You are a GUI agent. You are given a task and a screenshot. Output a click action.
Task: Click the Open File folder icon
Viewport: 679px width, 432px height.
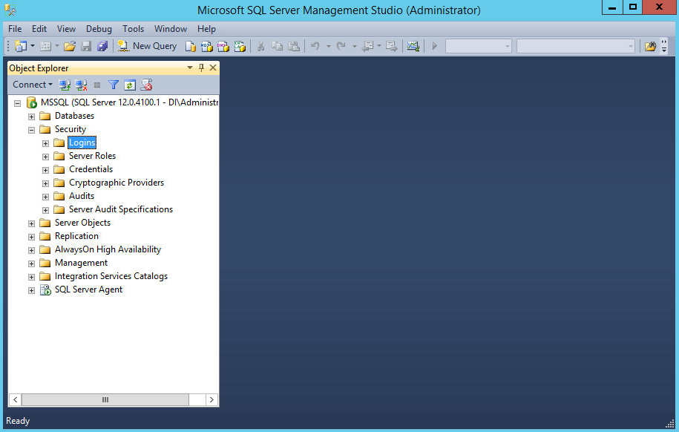coord(69,46)
